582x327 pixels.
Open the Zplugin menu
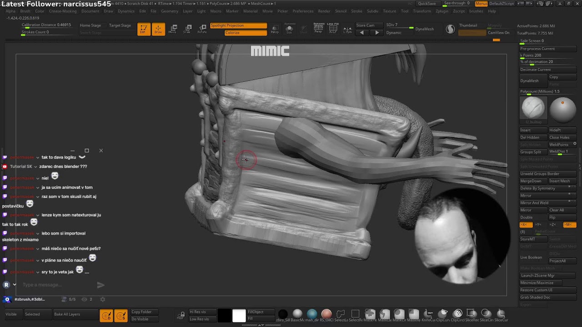point(442,11)
